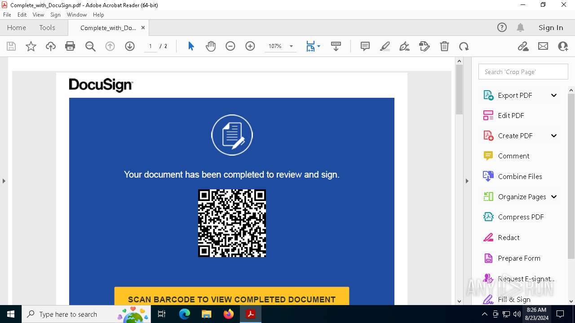Open the Combine Files tool
The height and width of the screenshot is (323, 575).
512,176
